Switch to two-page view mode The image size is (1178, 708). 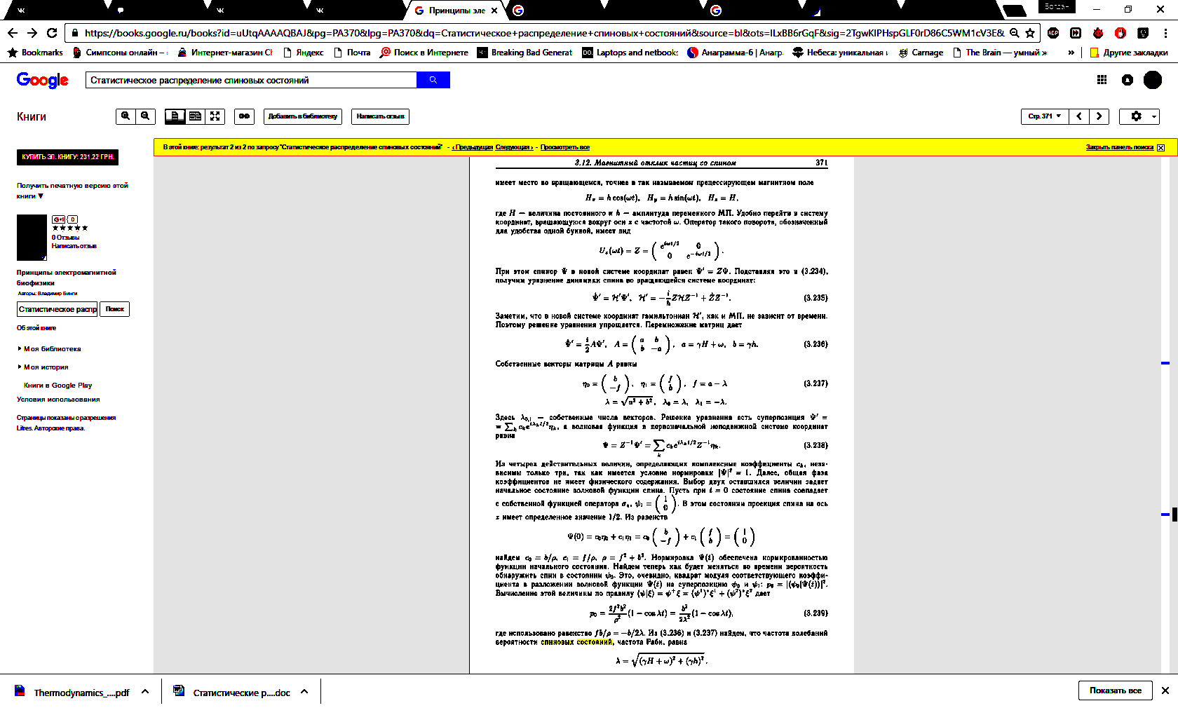[x=195, y=116]
